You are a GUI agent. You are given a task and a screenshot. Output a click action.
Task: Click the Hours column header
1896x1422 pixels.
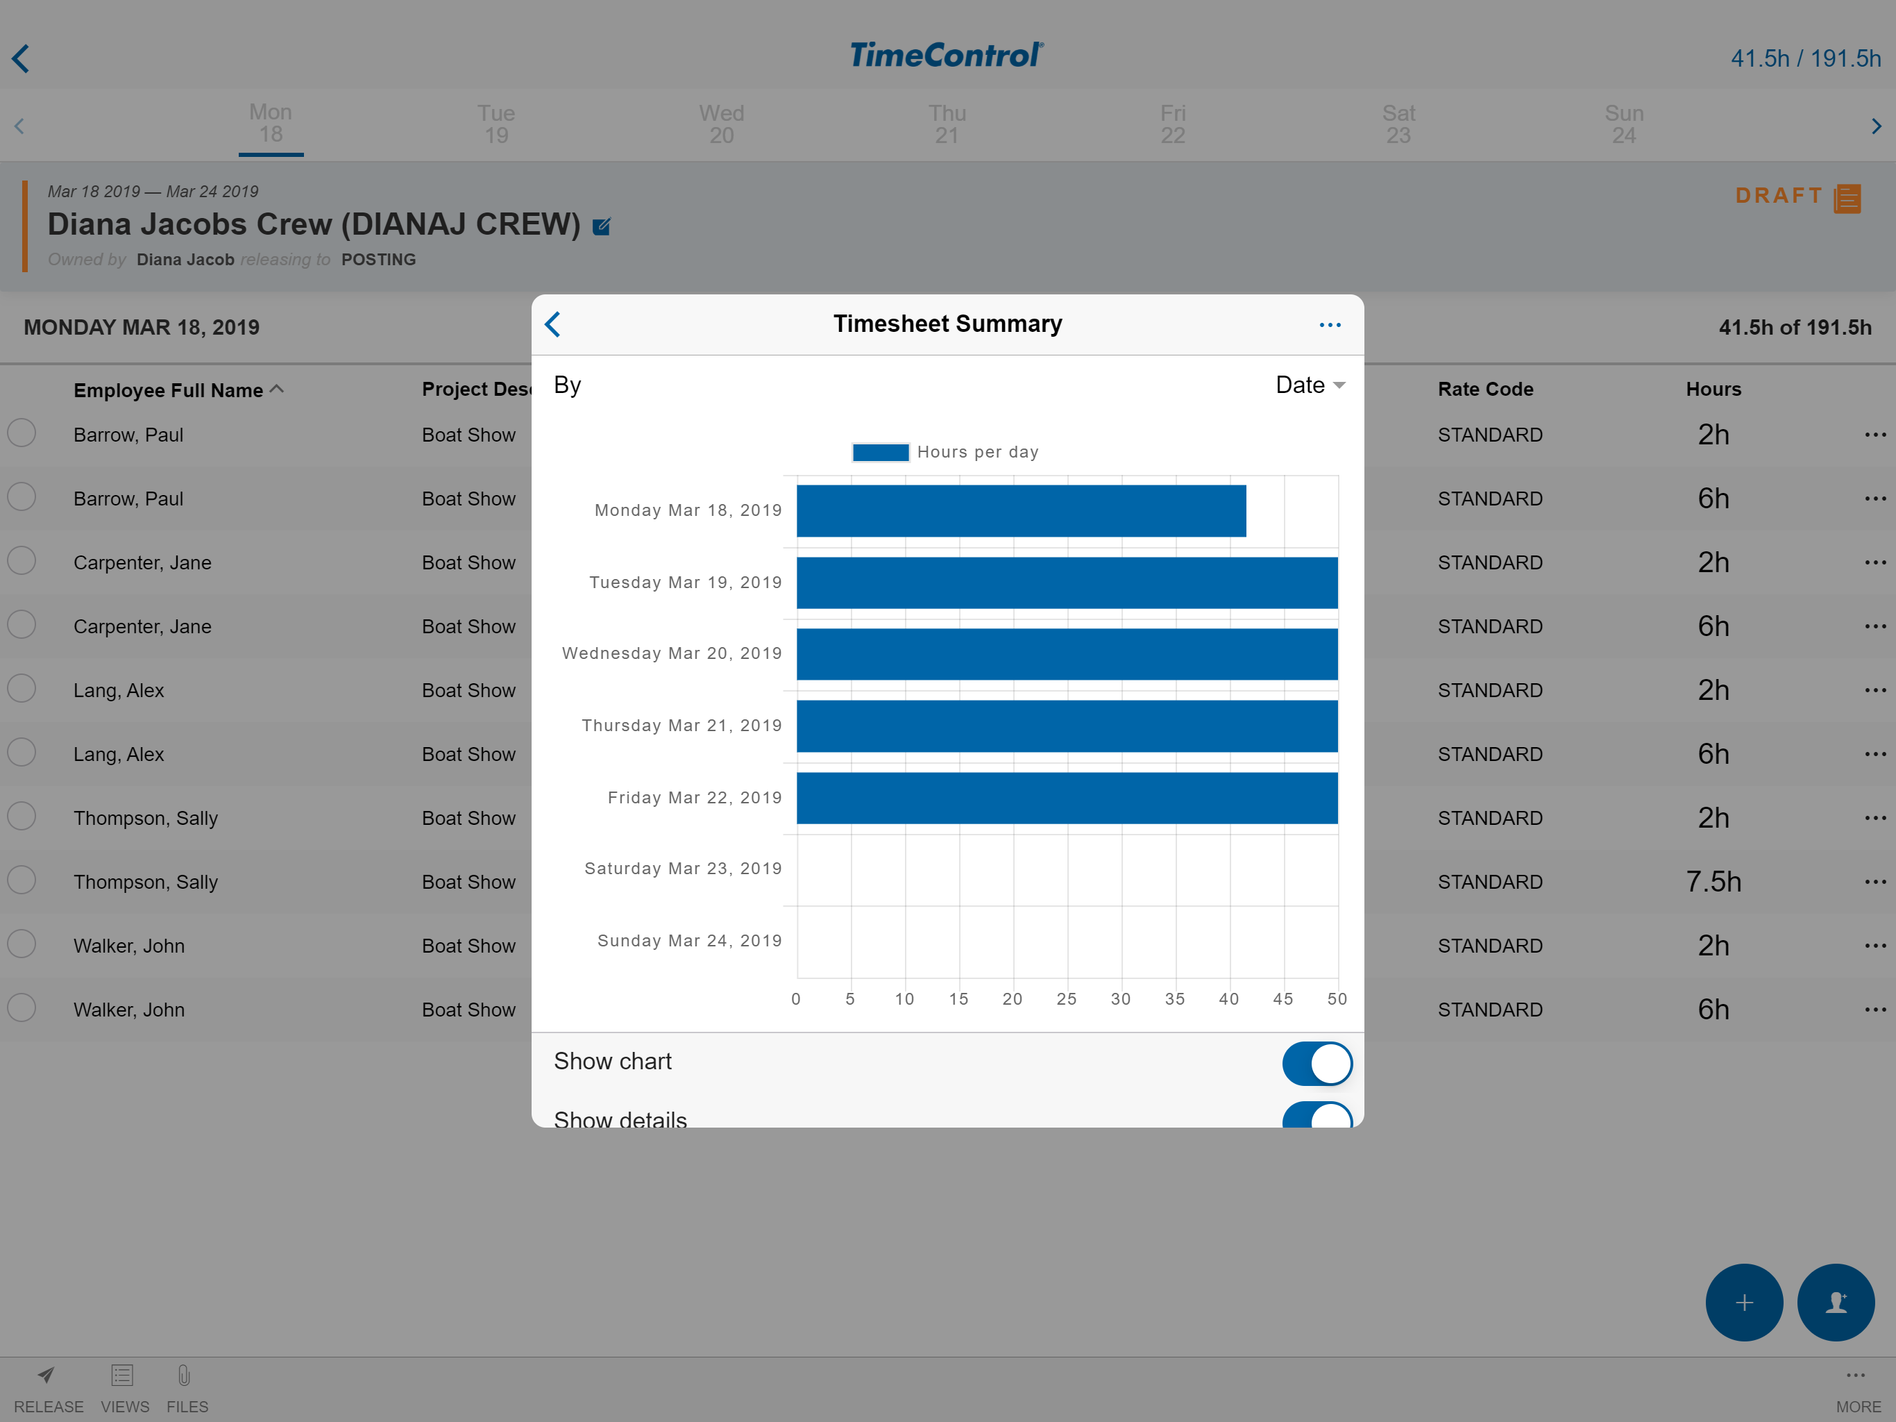pos(1713,390)
